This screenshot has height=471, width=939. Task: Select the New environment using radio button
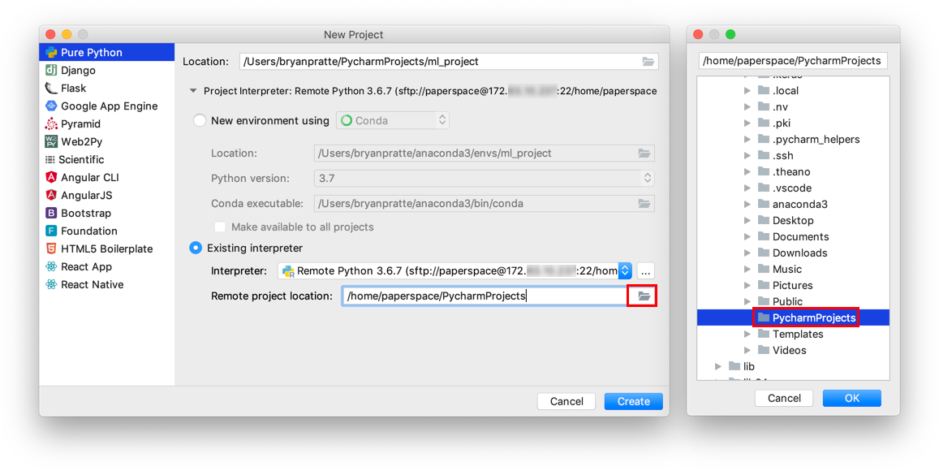tap(200, 121)
